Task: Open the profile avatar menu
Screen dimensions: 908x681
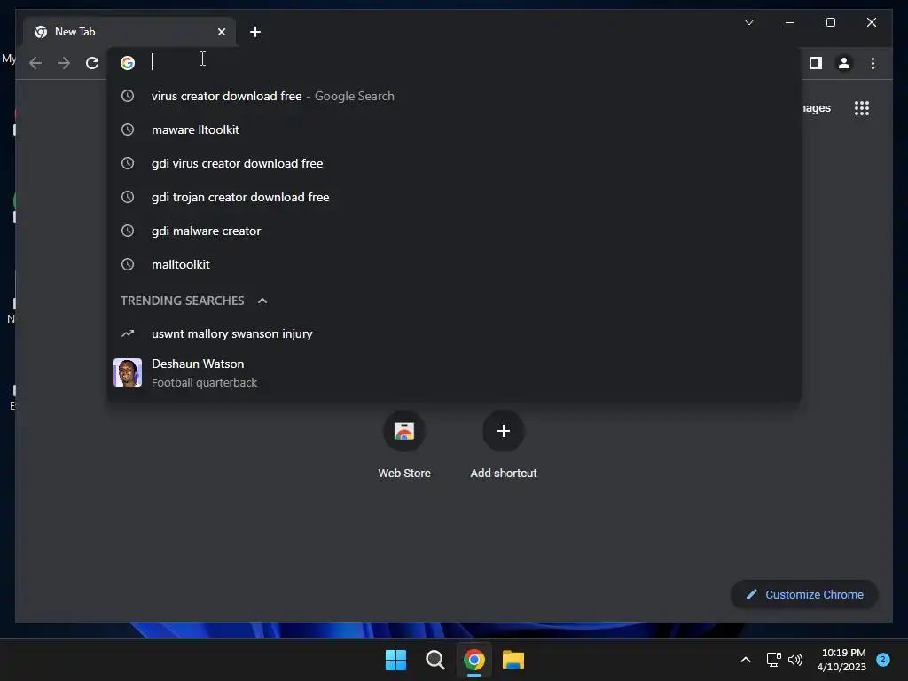Action: [844, 63]
